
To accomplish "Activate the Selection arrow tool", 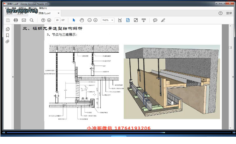I will (74, 20).
